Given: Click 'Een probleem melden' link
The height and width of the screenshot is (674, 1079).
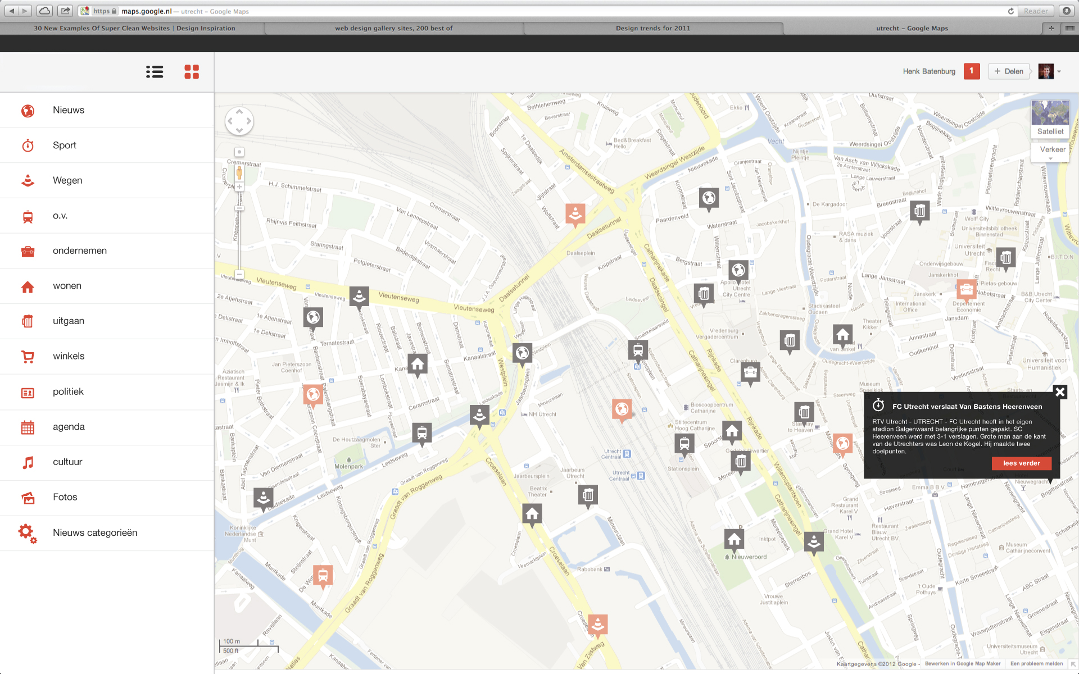Looking at the screenshot, I should 1037,664.
